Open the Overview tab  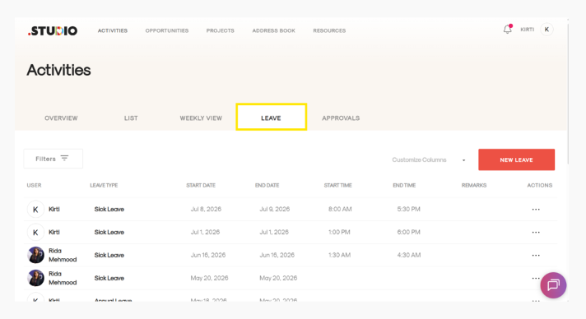pyautogui.click(x=61, y=118)
